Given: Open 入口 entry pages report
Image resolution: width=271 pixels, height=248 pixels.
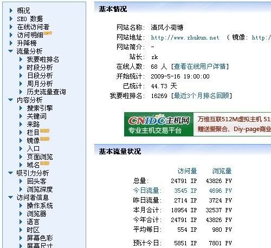Looking at the screenshot, I should pos(33,148).
